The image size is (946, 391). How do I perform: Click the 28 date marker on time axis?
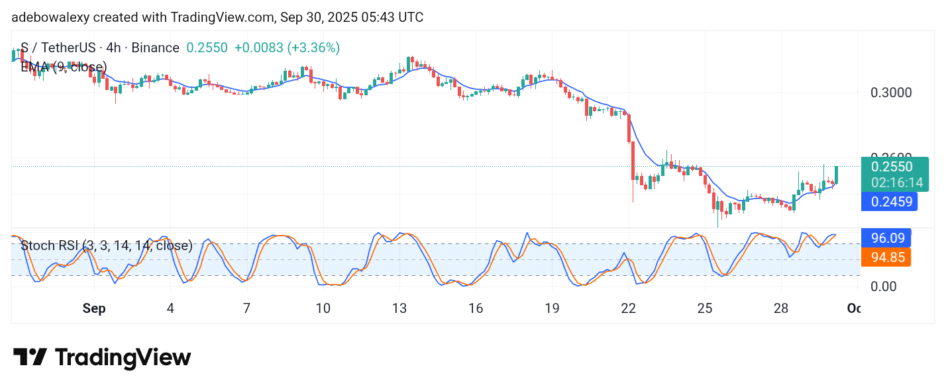tap(780, 309)
